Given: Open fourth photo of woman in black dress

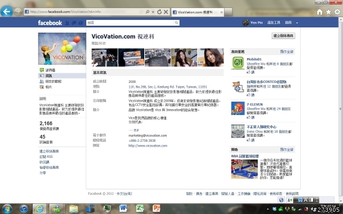Looking at the screenshot, I should [184, 57].
